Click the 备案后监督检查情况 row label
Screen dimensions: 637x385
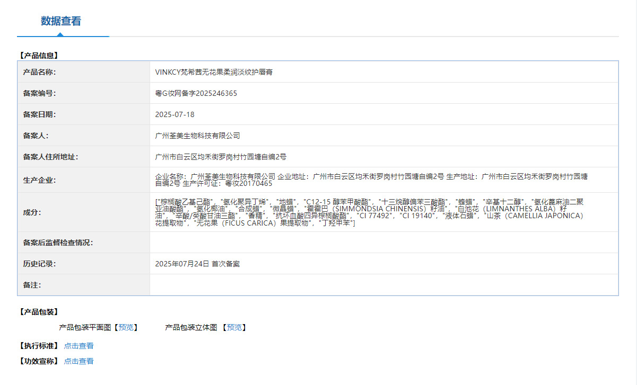tap(58, 243)
